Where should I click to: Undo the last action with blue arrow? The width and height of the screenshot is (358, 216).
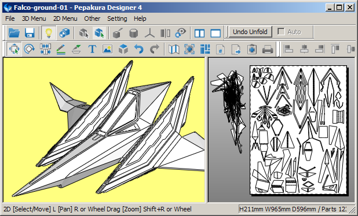139,49
